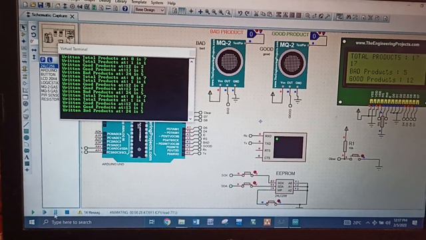The height and width of the screenshot is (240, 426).
Task: Click the R1 resistor component
Action: coord(345,147)
